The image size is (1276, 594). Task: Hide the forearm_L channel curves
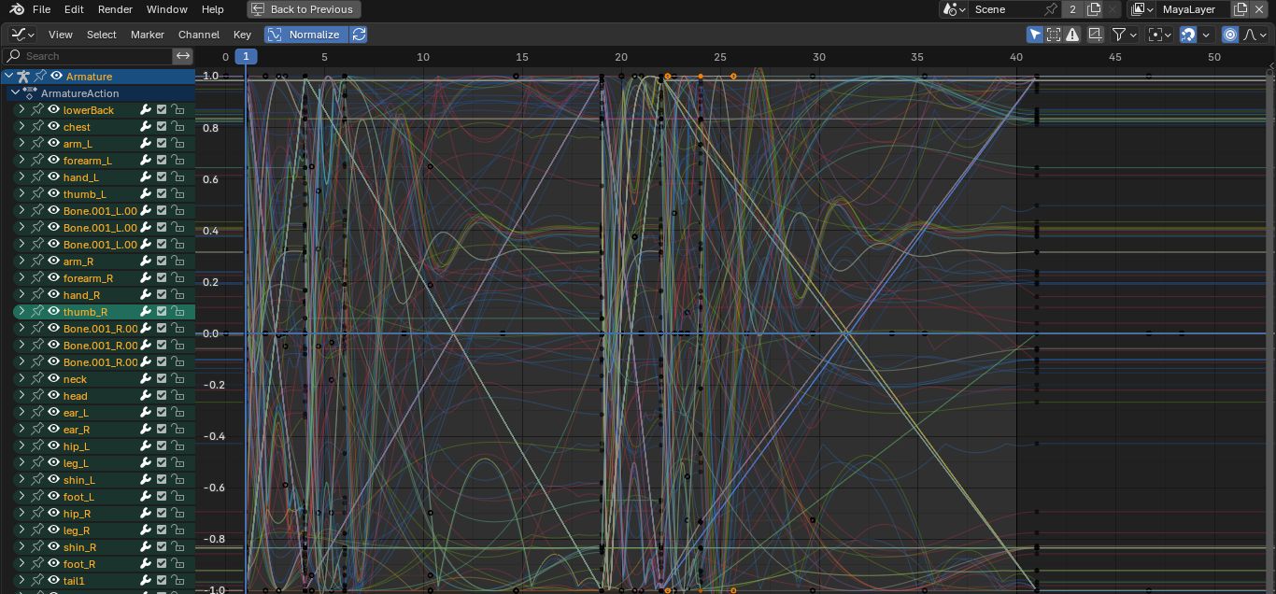[53, 161]
